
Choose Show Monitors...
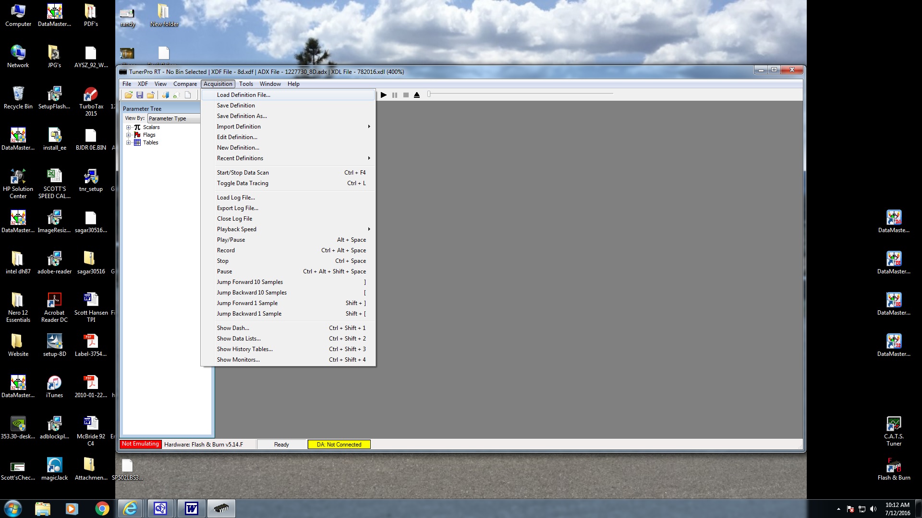(288, 360)
